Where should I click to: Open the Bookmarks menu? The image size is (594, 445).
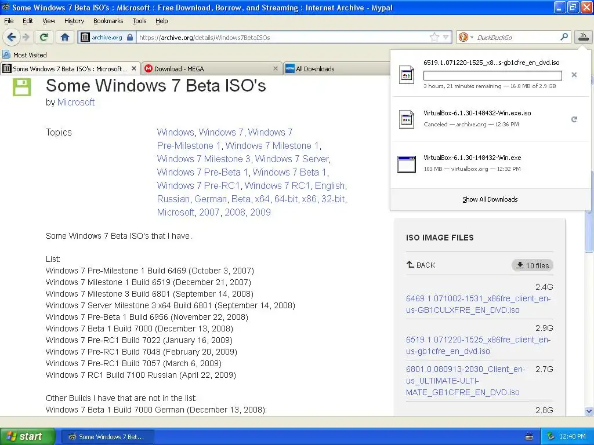[108, 21]
